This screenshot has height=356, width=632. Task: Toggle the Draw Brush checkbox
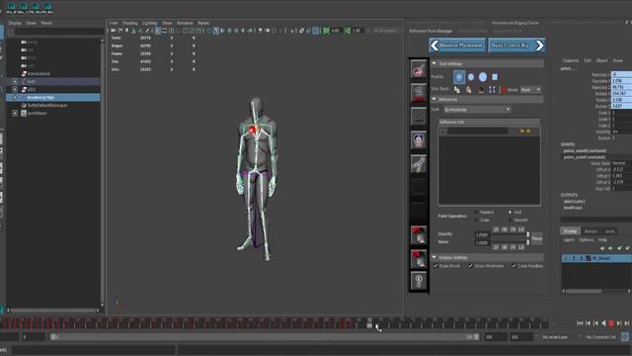435,266
